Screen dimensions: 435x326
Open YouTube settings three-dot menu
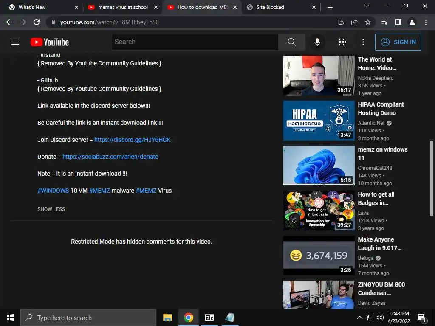363,42
